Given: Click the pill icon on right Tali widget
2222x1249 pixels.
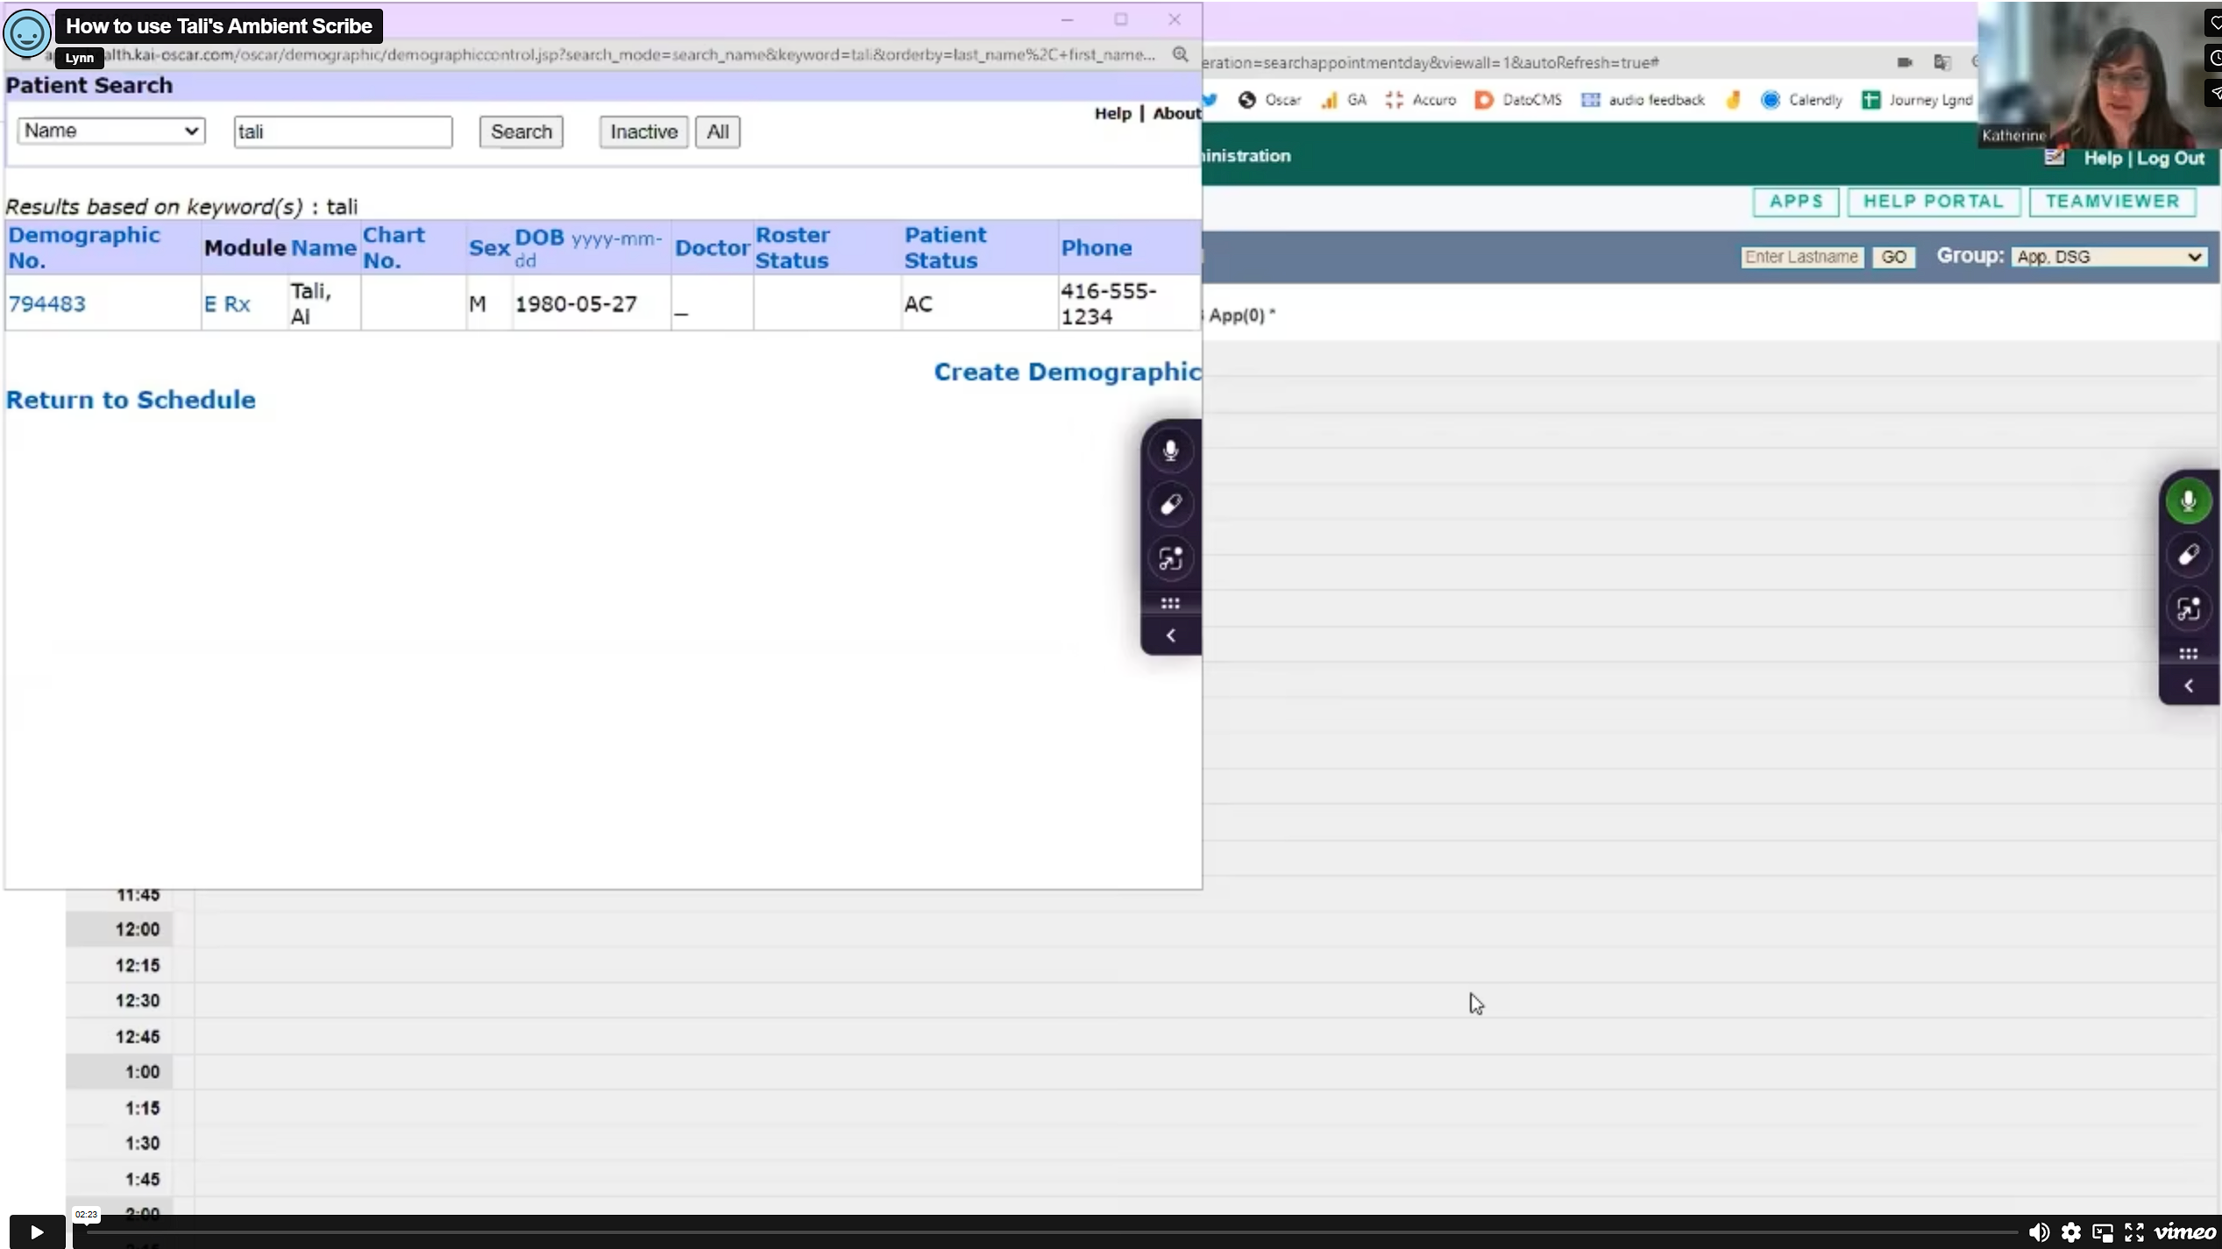Looking at the screenshot, I should [x=2188, y=556].
